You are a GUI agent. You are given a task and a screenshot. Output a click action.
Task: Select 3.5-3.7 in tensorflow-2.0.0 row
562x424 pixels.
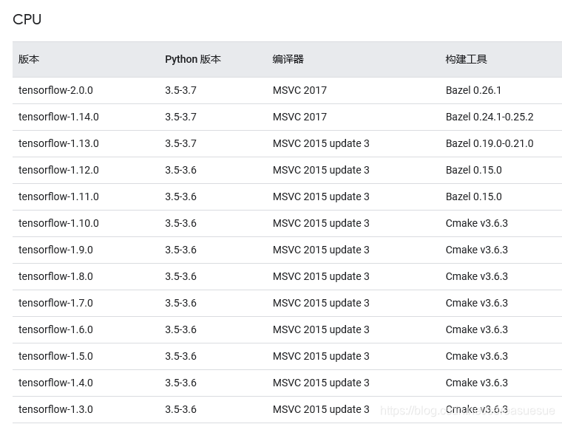(180, 90)
